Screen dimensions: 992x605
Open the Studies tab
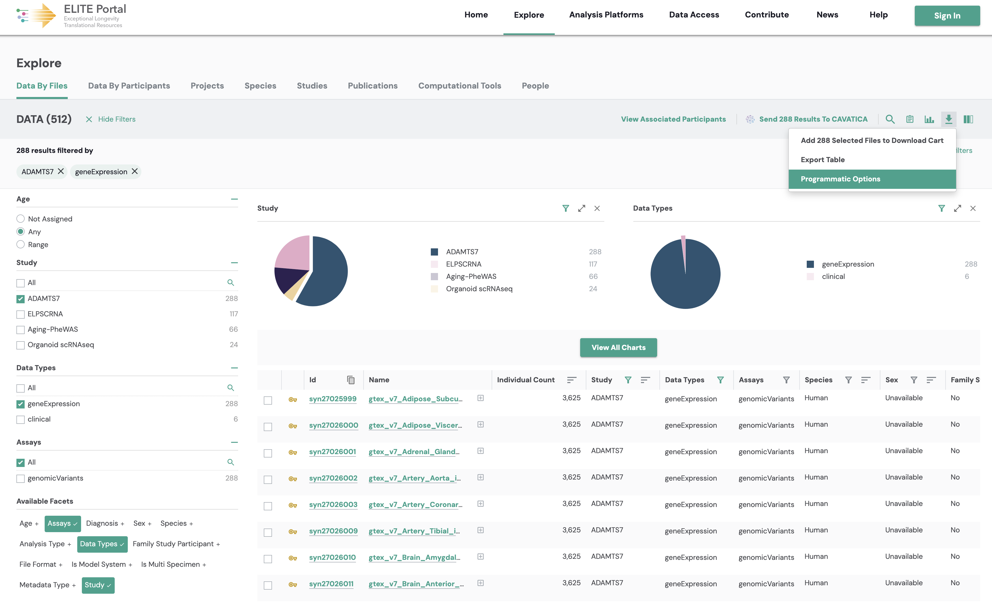[312, 86]
